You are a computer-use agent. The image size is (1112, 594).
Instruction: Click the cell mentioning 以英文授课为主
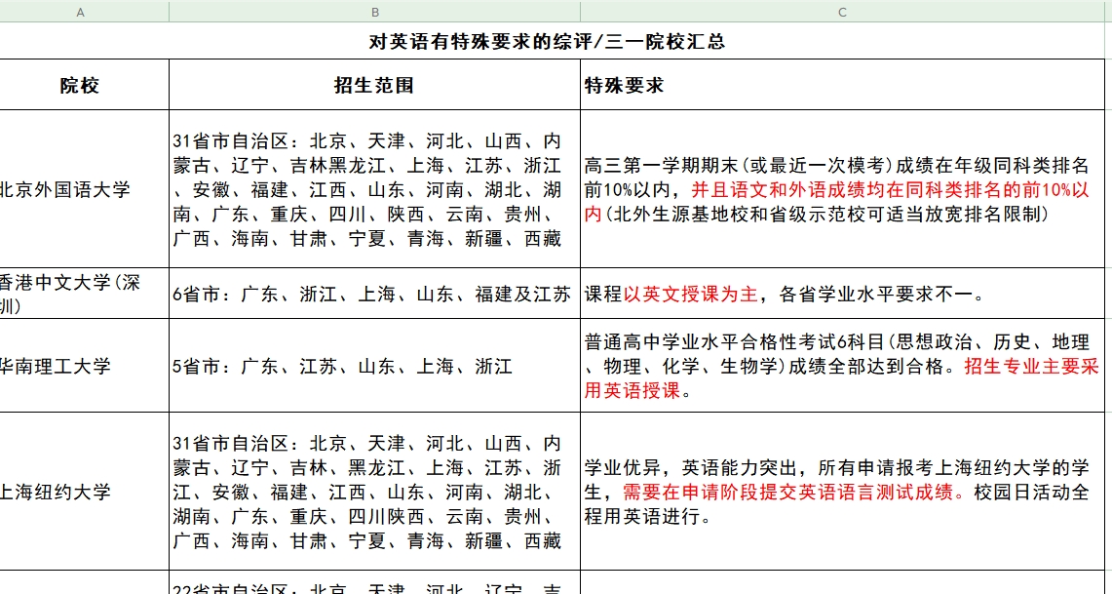(x=842, y=290)
